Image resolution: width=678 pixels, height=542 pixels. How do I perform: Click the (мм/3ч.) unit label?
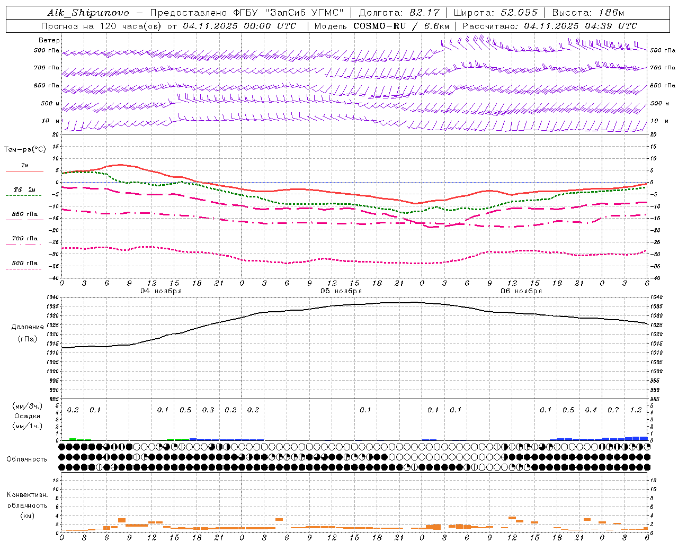pyautogui.click(x=28, y=406)
